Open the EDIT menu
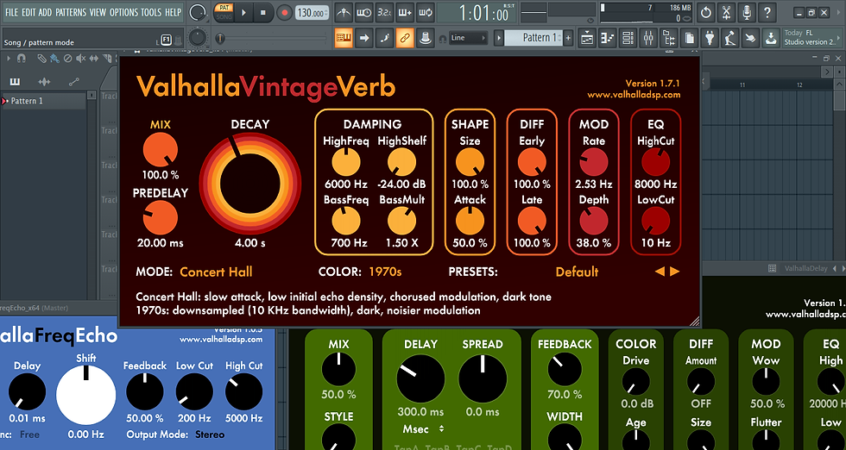The width and height of the screenshot is (846, 450). coord(28,12)
